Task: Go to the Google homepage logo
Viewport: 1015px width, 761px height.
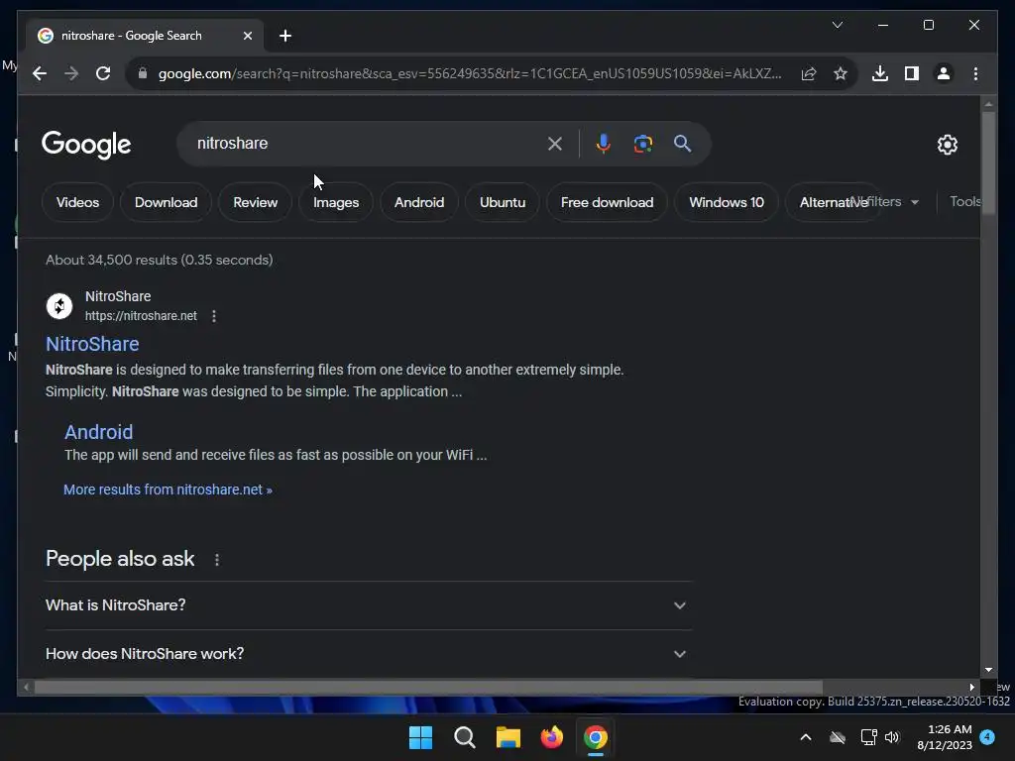Action: click(x=86, y=145)
